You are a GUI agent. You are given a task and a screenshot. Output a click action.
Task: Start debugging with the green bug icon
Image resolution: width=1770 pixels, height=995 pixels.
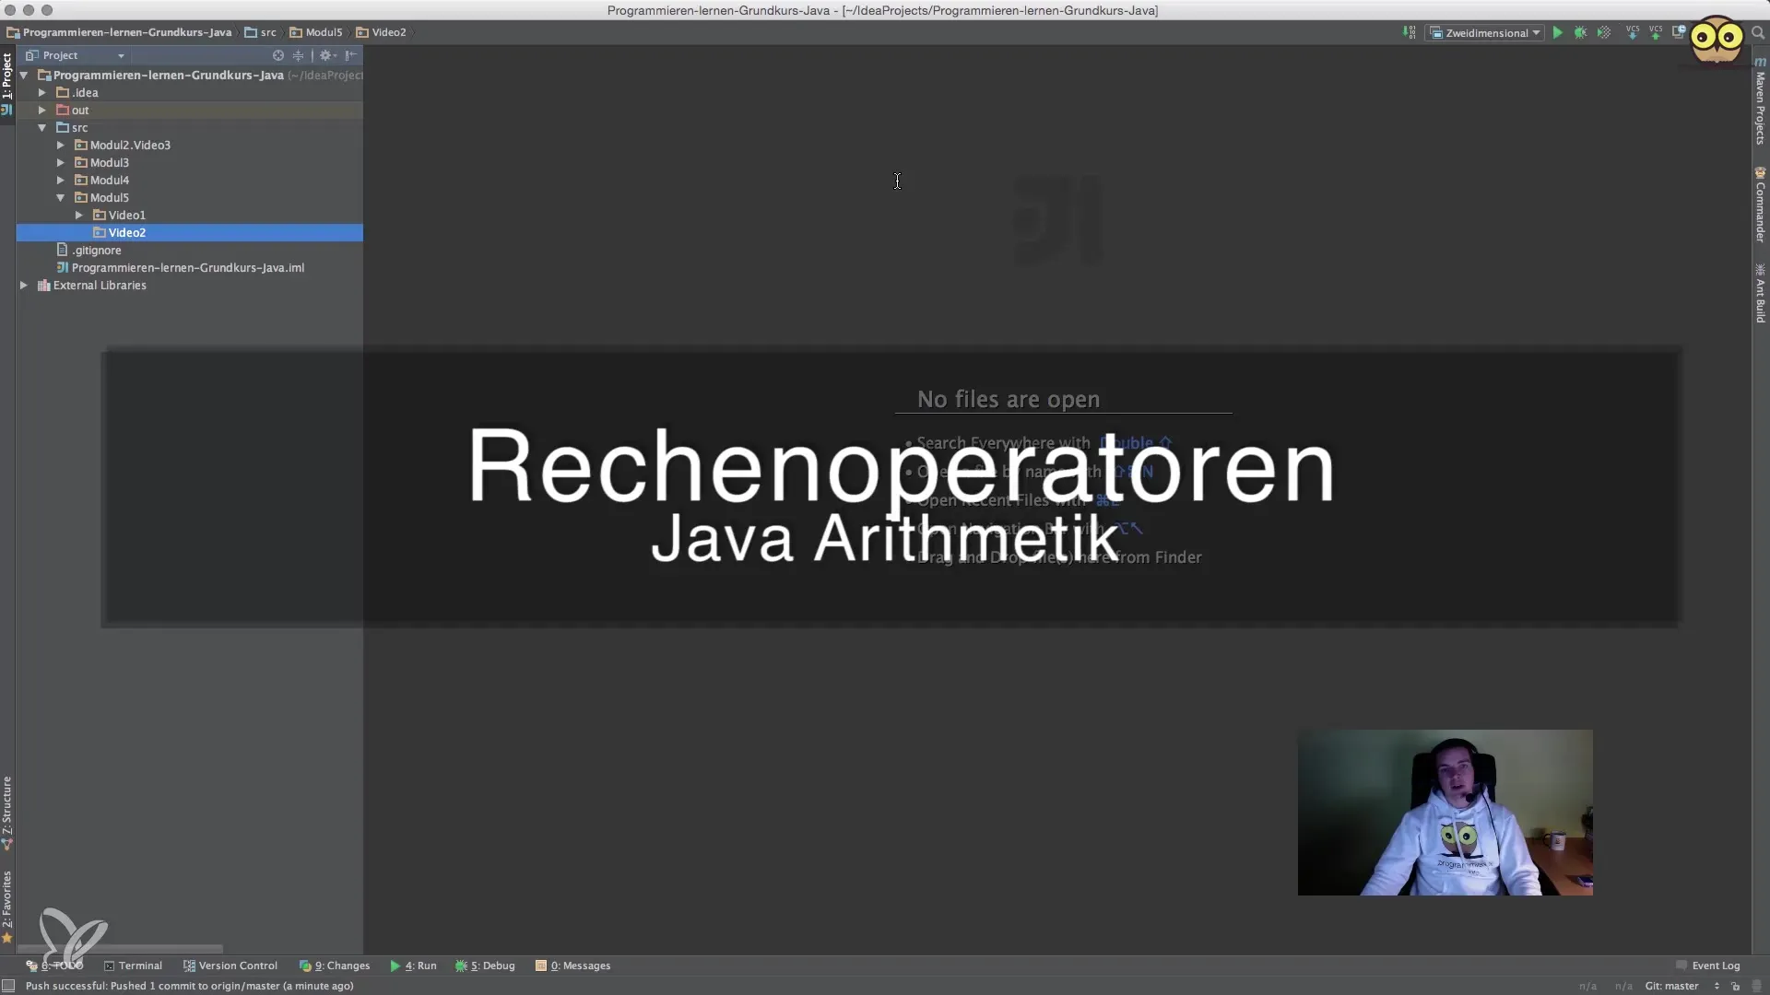pos(1580,32)
